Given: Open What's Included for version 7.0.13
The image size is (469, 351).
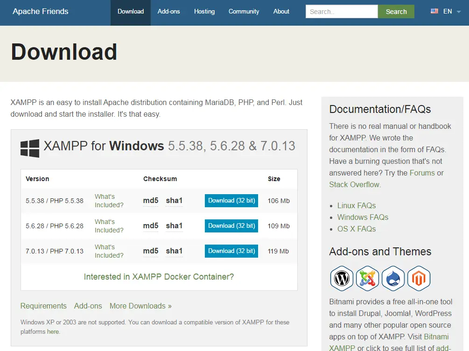Looking at the screenshot, I should (x=109, y=251).
